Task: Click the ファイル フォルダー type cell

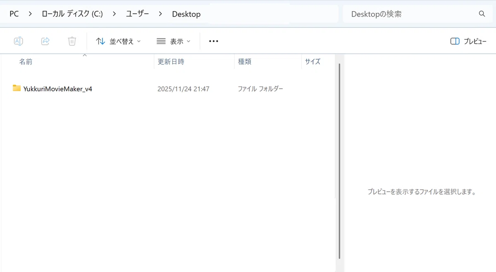Action: (260, 89)
